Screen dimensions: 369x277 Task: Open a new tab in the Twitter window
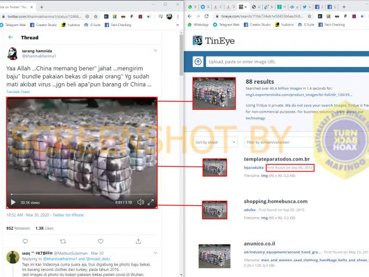coord(42,7)
